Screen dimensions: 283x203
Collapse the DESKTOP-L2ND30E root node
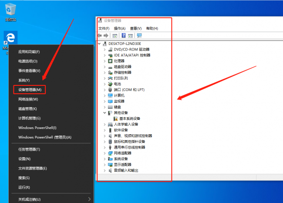[99, 44]
